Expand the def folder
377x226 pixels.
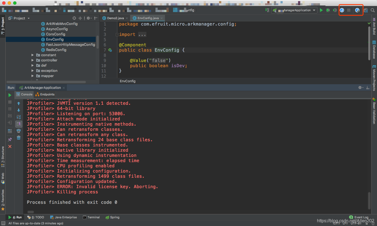(x=33, y=66)
